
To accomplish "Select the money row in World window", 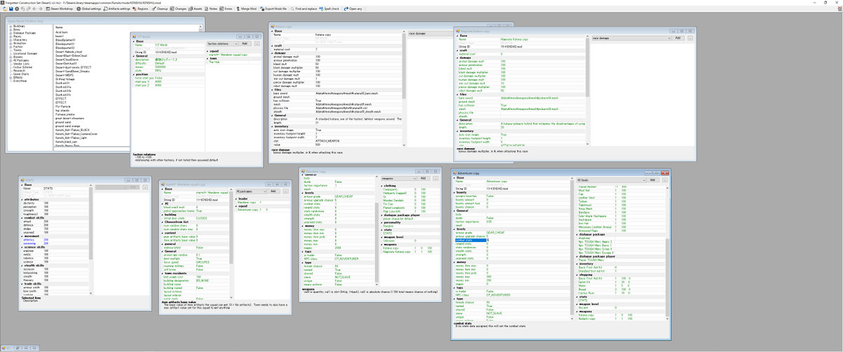I will pyautogui.click(x=169, y=67).
